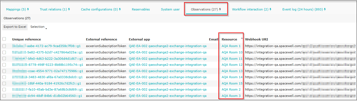Click the lightning icon next to Mappings (5)
Viewport: 357px width, 101px height.
click(x=28, y=9)
